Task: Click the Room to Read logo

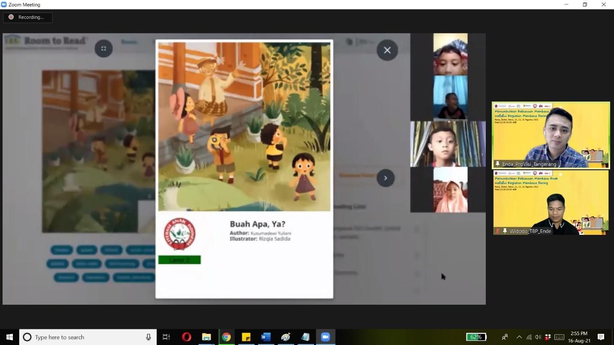Action: 46,41
